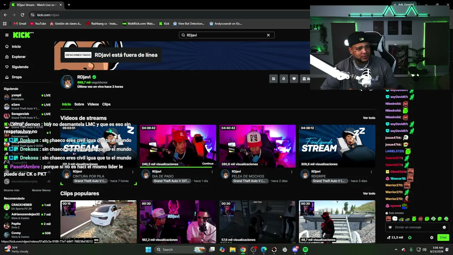Click the green KICK logo
The height and width of the screenshot is (255, 453).
tap(23, 35)
